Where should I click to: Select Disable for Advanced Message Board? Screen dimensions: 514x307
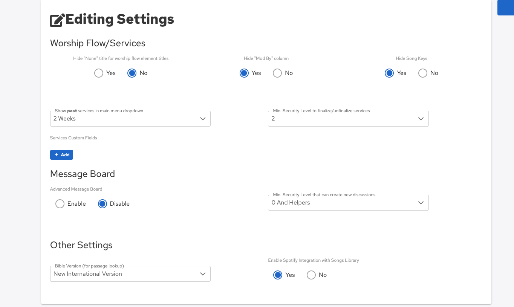(102, 204)
